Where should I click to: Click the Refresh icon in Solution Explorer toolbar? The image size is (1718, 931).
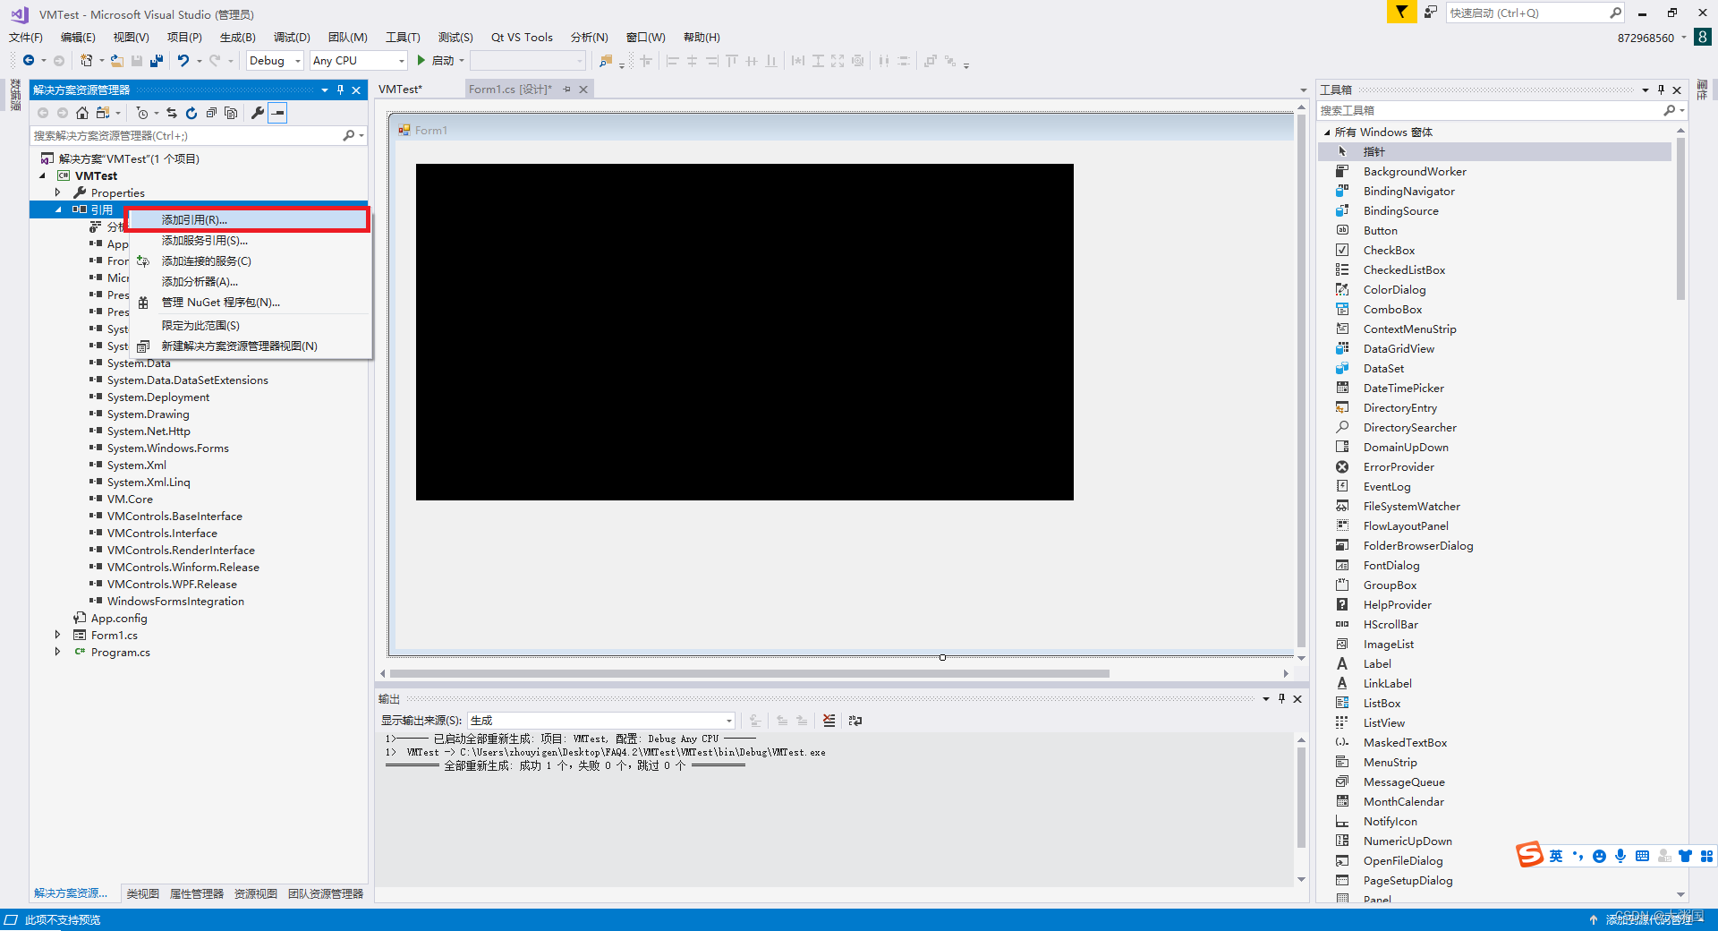191,113
